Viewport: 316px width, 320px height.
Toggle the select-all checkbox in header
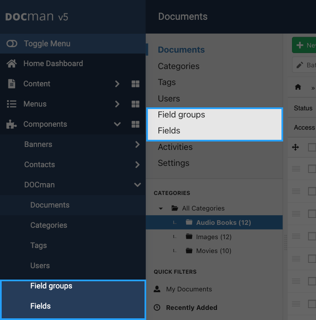[x=312, y=147]
